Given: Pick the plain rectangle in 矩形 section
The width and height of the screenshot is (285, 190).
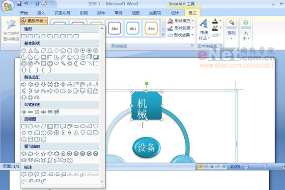Looking at the screenshot, I should [x=24, y=36].
